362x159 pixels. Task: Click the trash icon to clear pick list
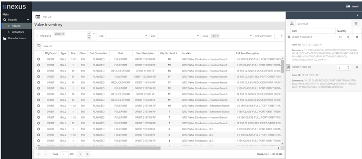click(356, 23)
